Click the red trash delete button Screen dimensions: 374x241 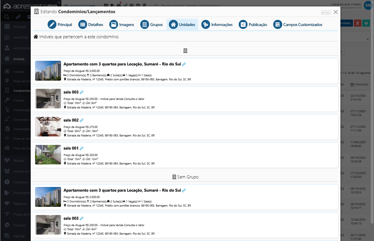pos(357,23)
